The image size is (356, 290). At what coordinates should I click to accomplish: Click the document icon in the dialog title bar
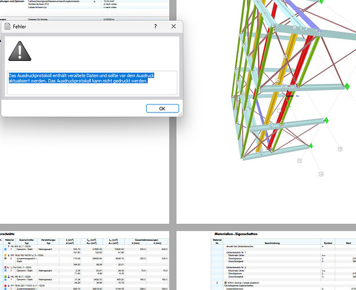[7, 27]
